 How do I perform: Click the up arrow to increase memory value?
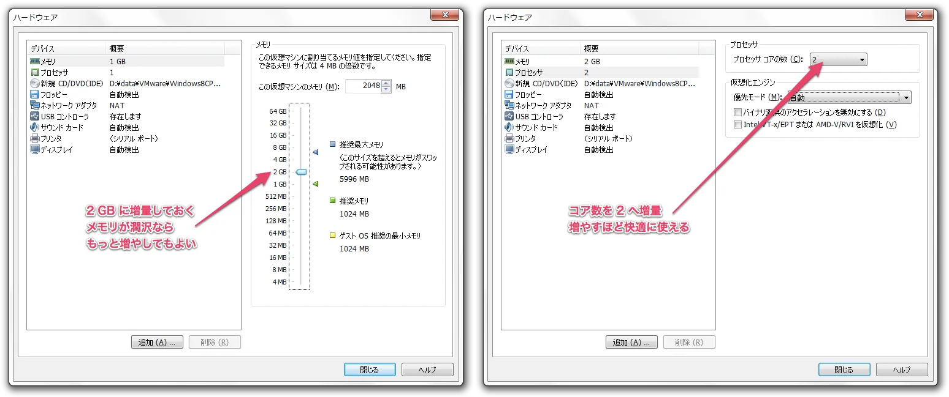point(386,83)
